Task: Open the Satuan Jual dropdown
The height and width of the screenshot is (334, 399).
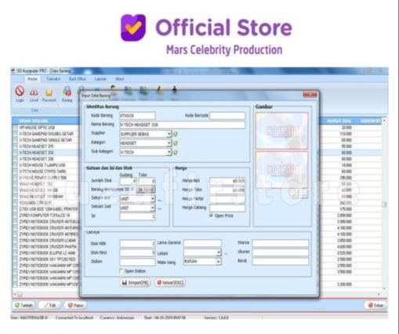Action: 153,208
